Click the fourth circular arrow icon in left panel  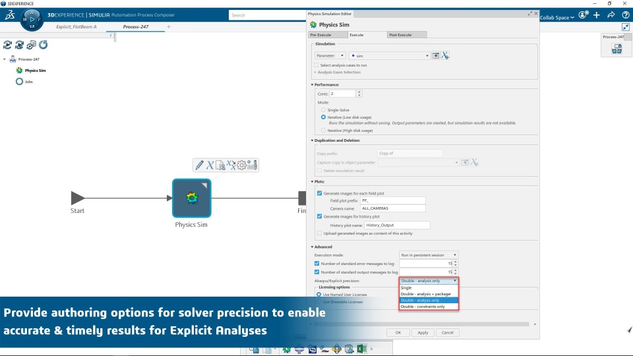[44, 45]
